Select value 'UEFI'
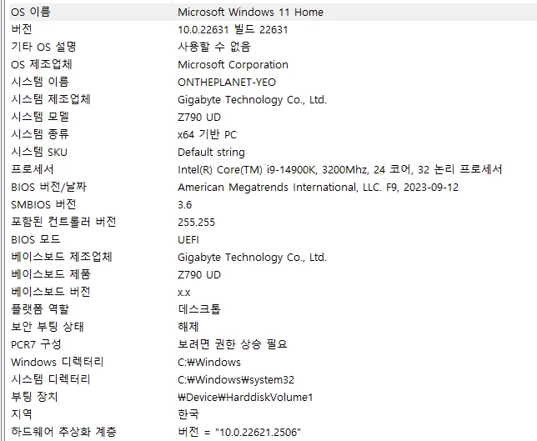 (188, 240)
